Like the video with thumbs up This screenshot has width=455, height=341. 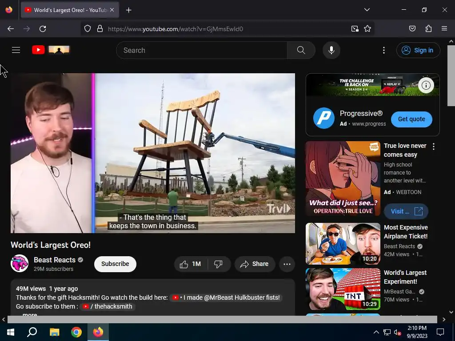[190, 264]
